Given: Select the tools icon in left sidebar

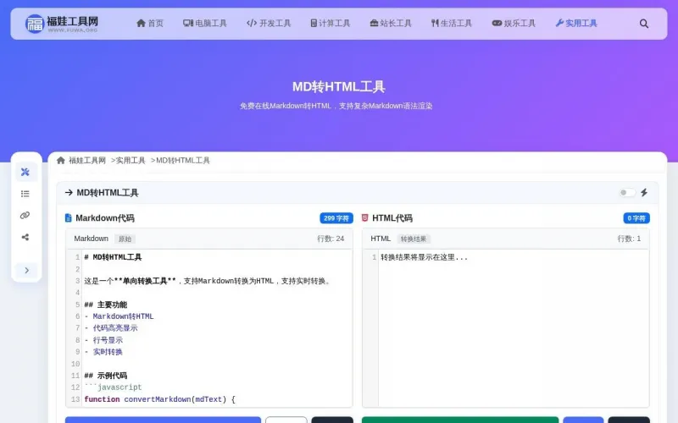Looking at the screenshot, I should click(25, 172).
